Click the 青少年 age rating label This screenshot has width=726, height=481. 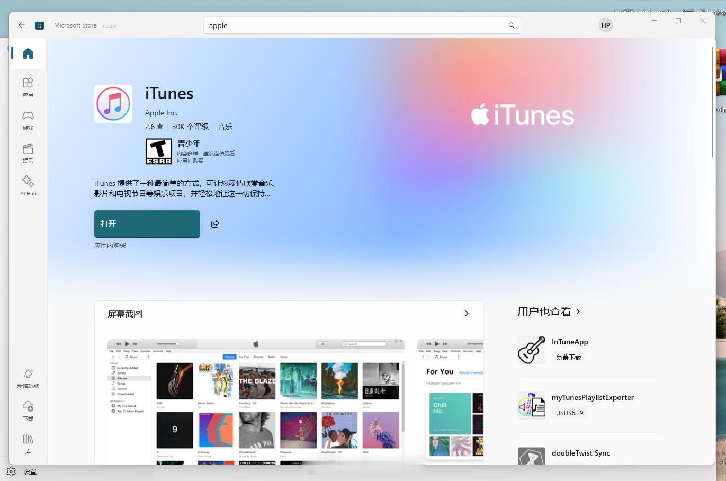(x=189, y=144)
